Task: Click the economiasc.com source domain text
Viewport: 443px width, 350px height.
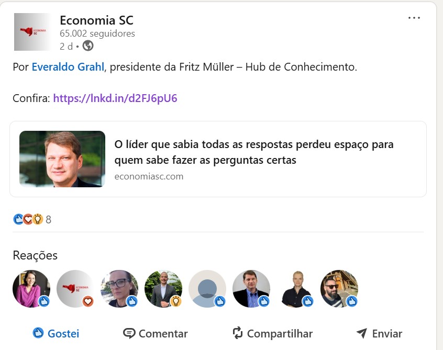Action: point(149,176)
